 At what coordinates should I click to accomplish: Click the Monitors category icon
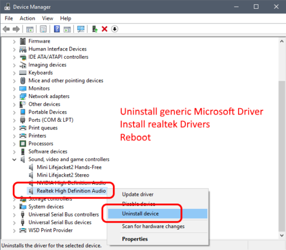tap(23, 89)
